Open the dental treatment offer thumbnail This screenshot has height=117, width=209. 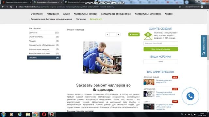(x=149, y=82)
